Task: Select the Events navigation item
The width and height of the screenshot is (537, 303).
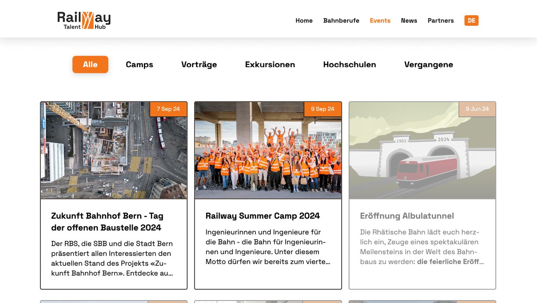Action: click(380, 21)
